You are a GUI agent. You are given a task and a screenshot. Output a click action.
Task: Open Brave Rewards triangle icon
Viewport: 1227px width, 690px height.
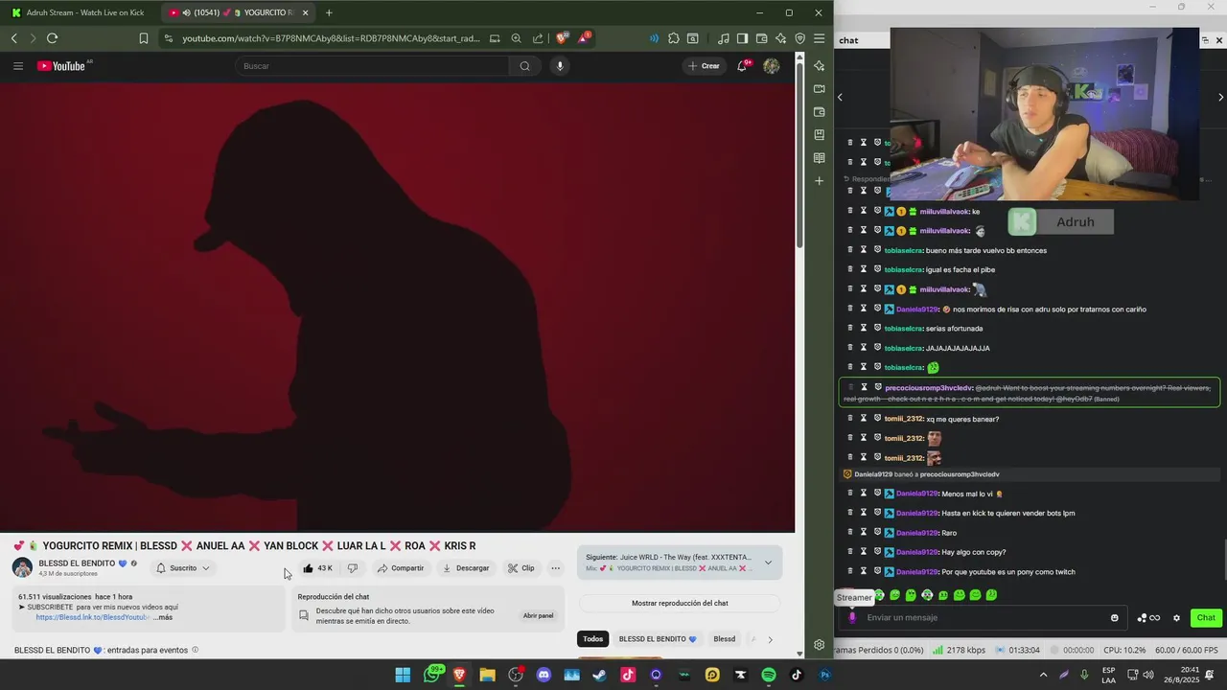[584, 38]
